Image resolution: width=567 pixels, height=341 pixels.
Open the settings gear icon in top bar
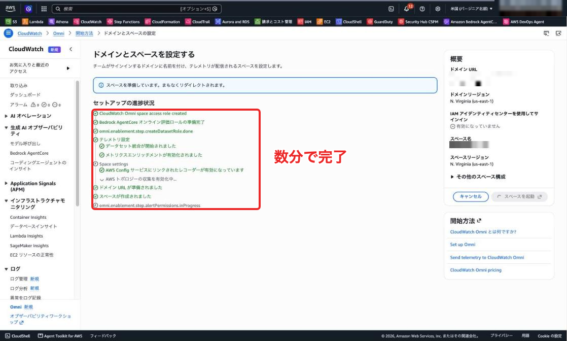pyautogui.click(x=438, y=9)
